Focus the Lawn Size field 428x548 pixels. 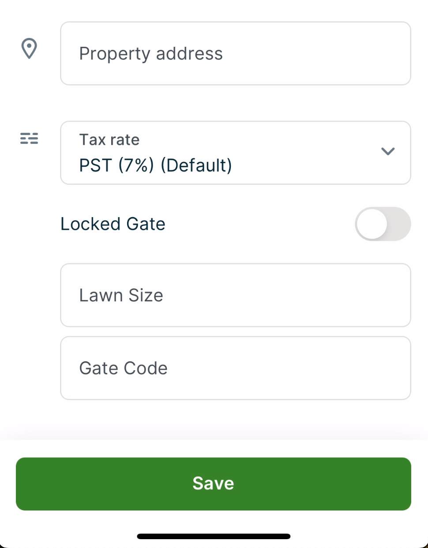point(235,295)
